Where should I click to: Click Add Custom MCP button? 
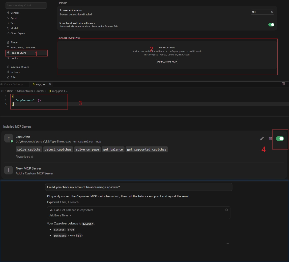pyautogui.click(x=167, y=62)
